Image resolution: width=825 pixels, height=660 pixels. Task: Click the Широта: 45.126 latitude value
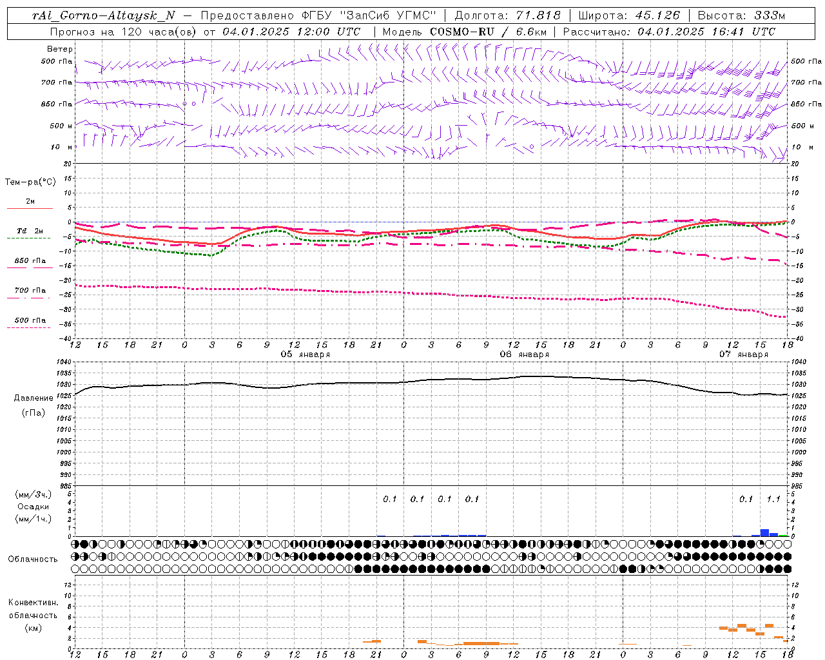[x=629, y=15]
